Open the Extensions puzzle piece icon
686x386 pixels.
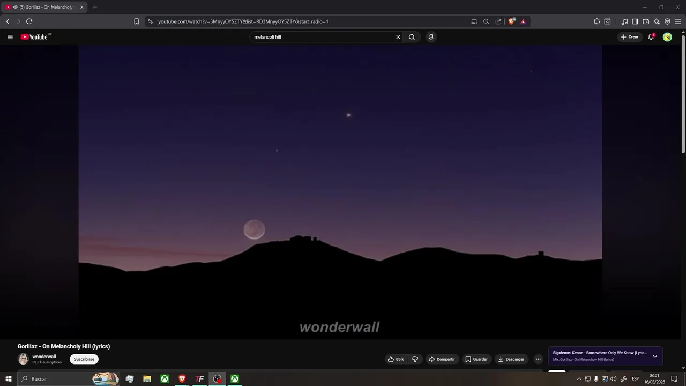[x=596, y=21]
